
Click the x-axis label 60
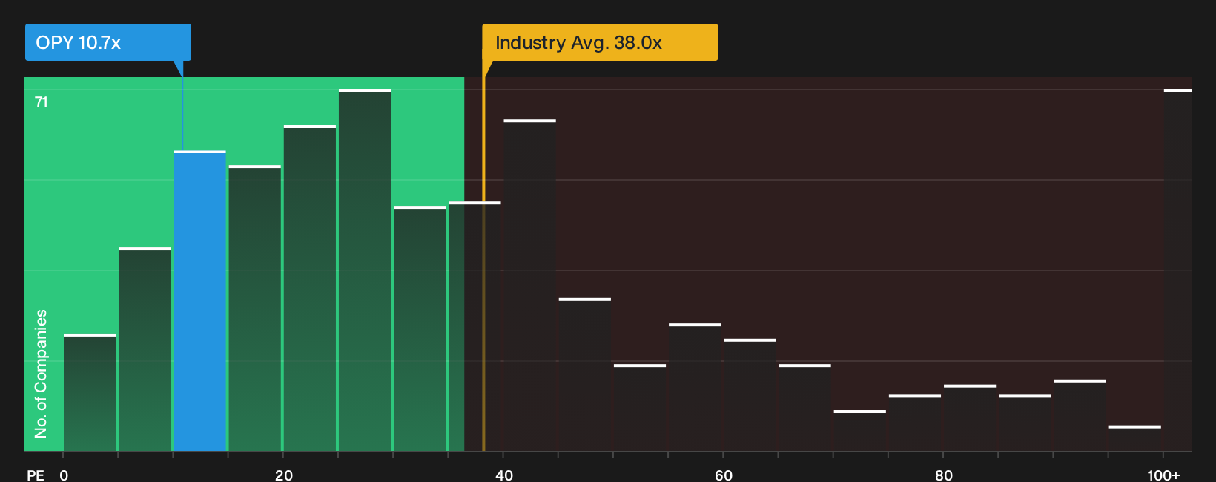[x=724, y=475]
